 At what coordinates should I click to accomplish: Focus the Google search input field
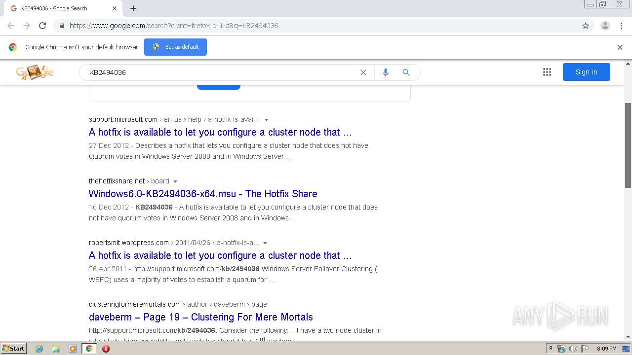222,72
